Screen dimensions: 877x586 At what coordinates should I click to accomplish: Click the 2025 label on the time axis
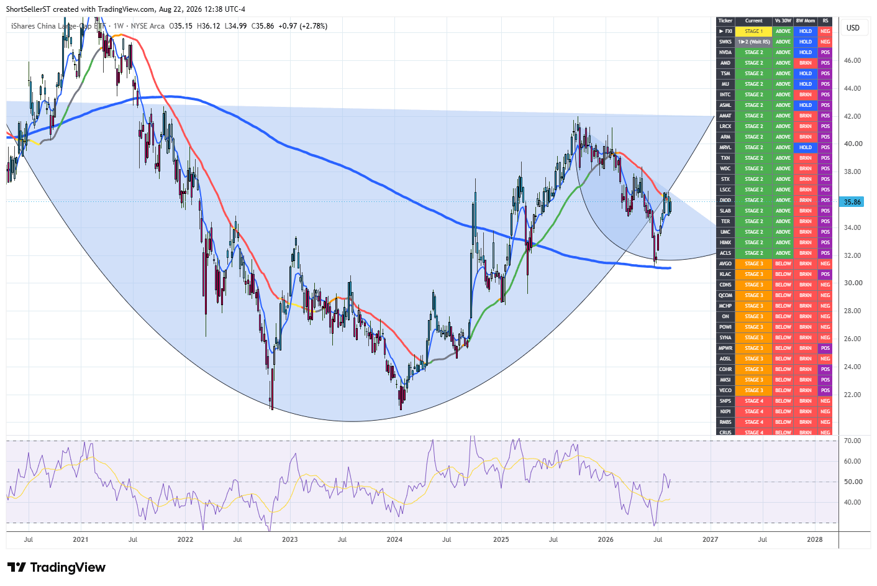(501, 539)
